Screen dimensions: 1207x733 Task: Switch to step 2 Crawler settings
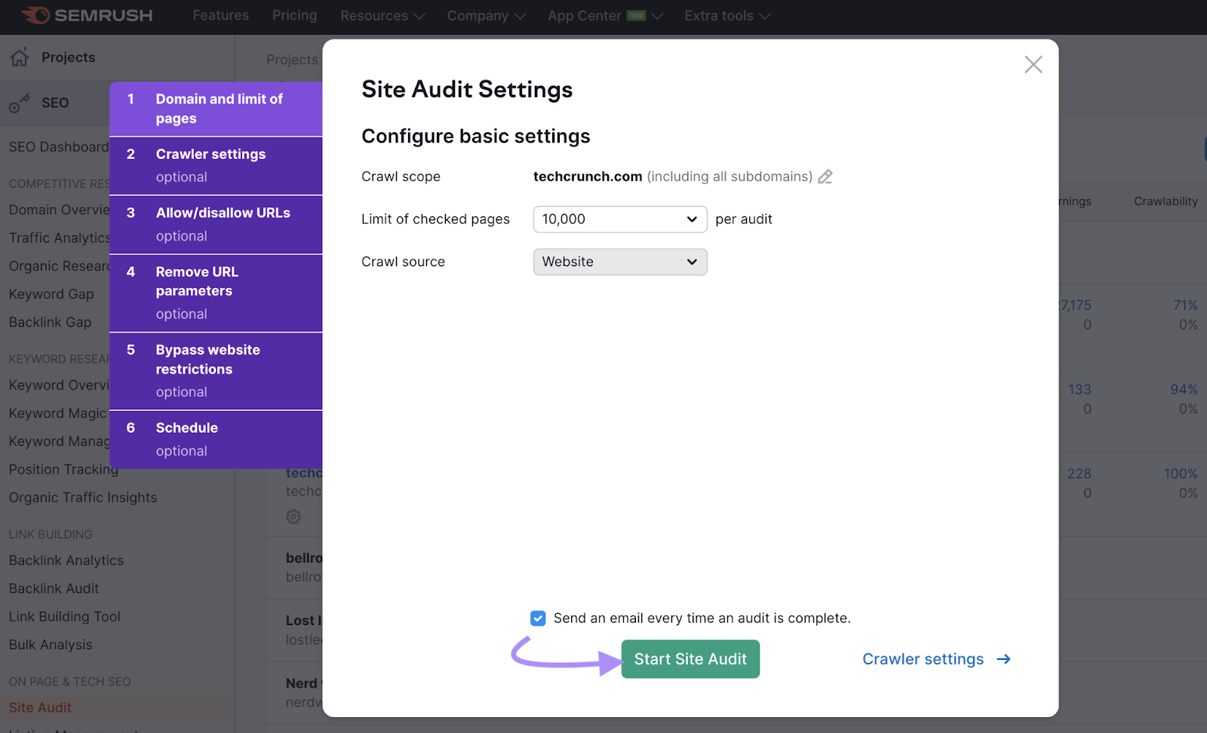pos(216,164)
